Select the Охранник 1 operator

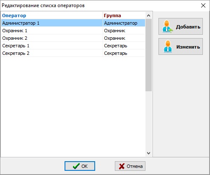point(52,31)
